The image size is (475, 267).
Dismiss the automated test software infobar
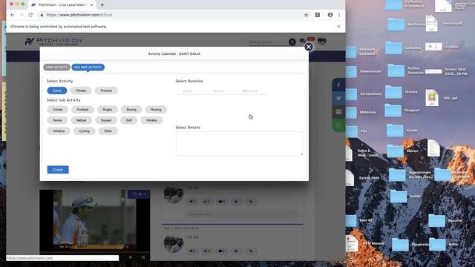click(x=338, y=27)
